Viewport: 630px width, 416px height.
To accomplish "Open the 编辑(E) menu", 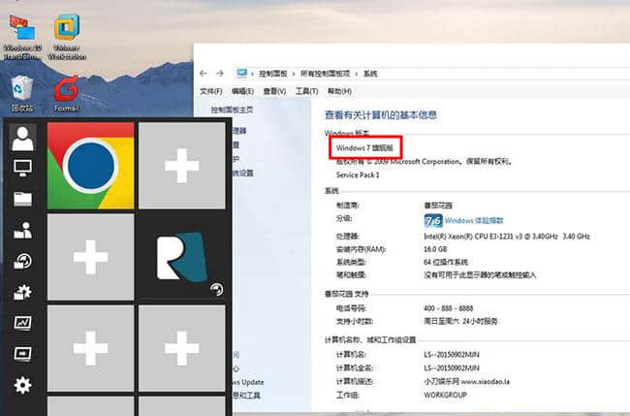I will (x=242, y=91).
